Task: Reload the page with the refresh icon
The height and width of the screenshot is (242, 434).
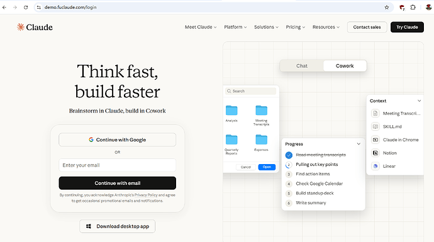Action: 26,8
